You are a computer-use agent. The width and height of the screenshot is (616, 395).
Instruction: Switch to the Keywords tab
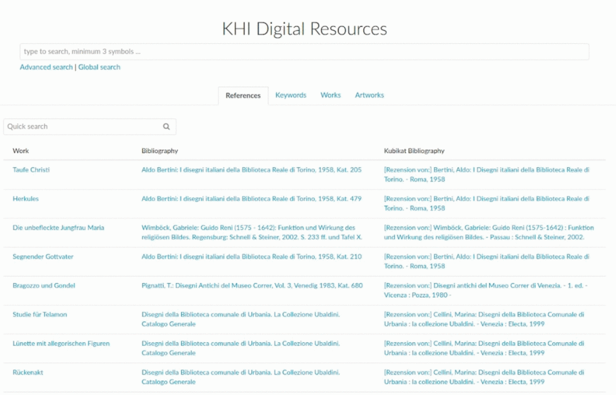pos(291,95)
